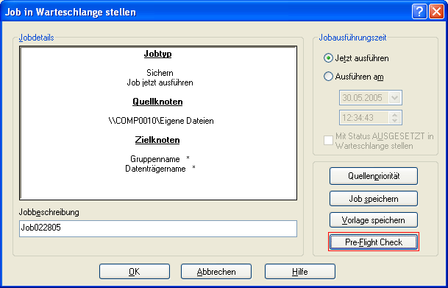Click the \\COMP0010\Eigene Dateien path text
Image resolution: width=448 pixels, height=288 pixels.
pyautogui.click(x=161, y=121)
